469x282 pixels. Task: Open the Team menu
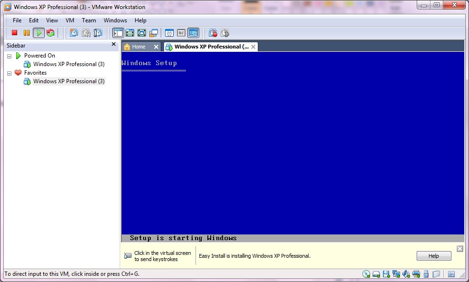[x=89, y=20]
